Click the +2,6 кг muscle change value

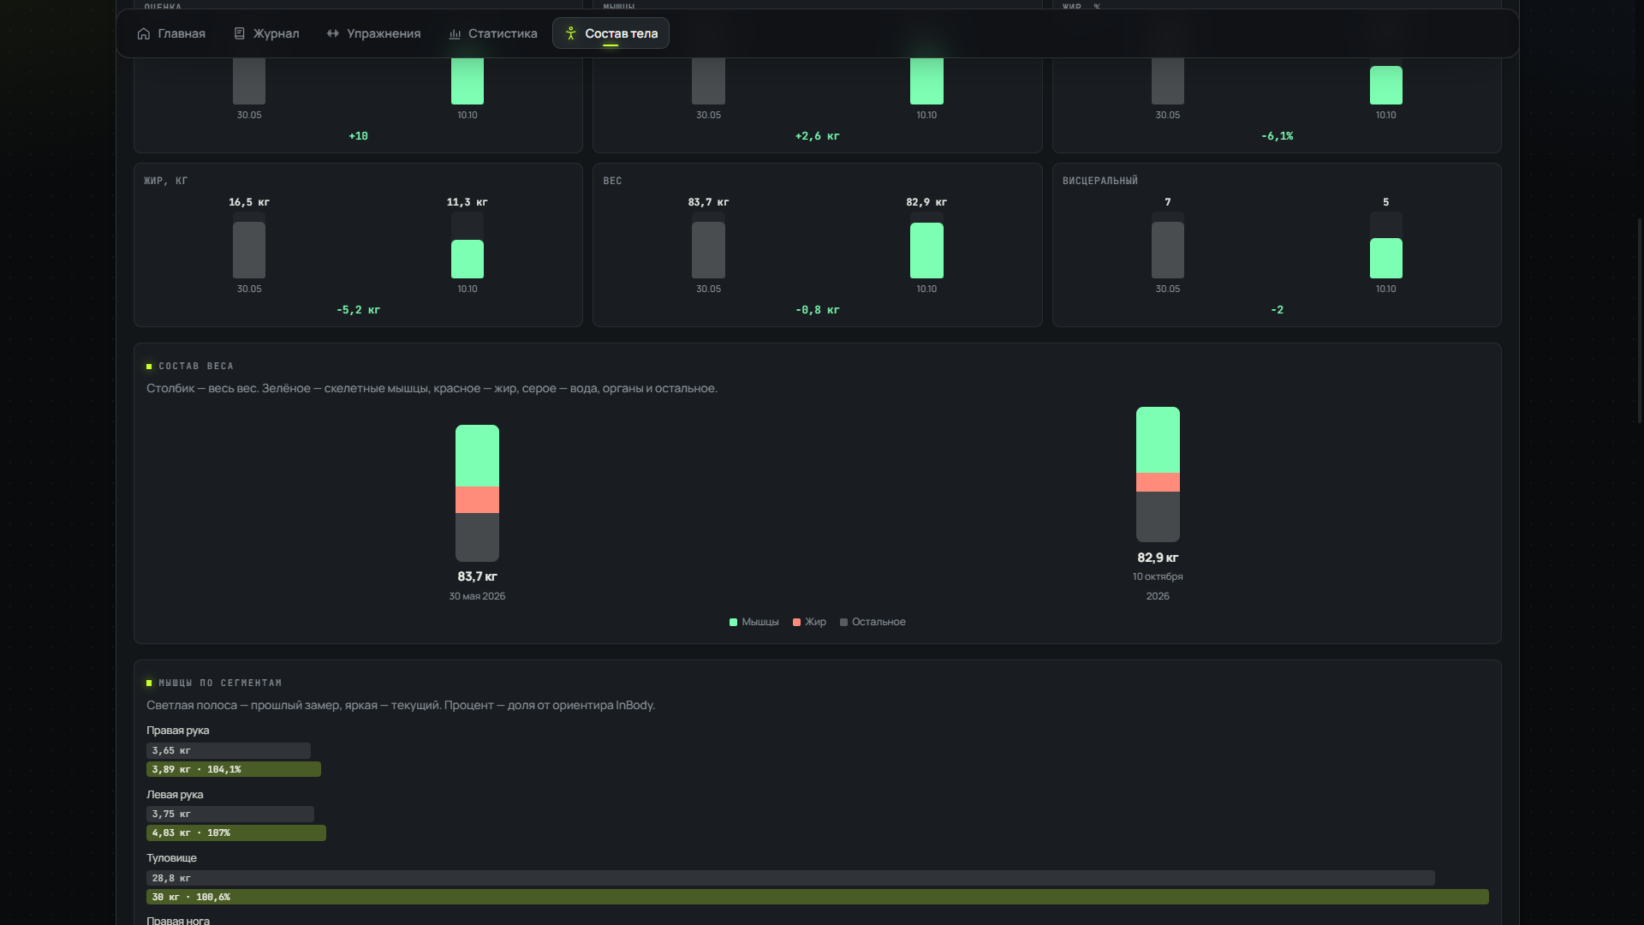tap(818, 136)
